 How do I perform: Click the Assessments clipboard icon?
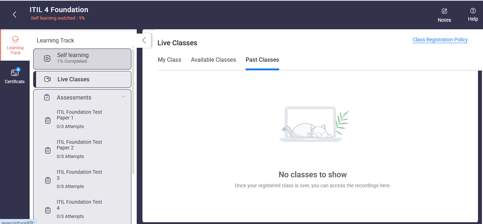click(47, 97)
